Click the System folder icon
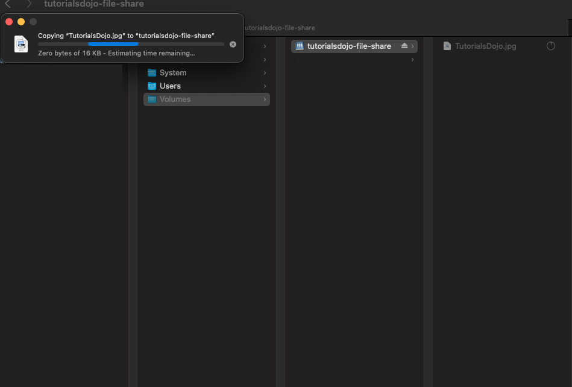Image resolution: width=572 pixels, height=387 pixels. [152, 73]
